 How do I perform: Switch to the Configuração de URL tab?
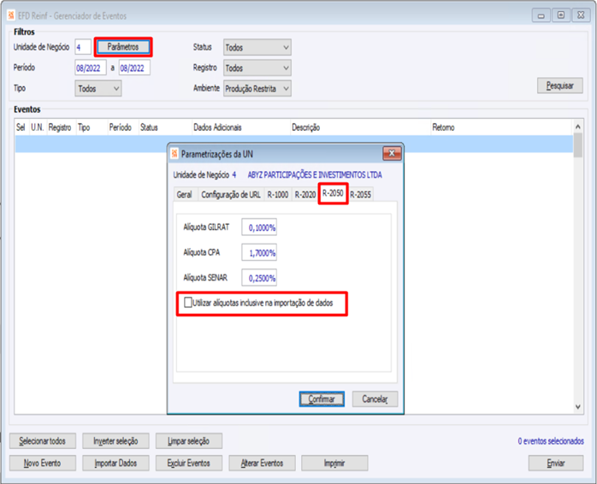[231, 195]
